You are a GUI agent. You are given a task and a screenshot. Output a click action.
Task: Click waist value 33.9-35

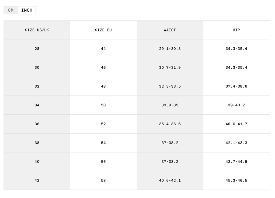(170, 105)
